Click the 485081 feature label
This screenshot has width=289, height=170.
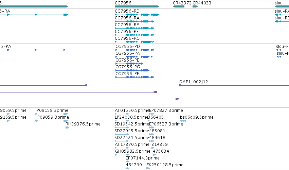point(157,131)
